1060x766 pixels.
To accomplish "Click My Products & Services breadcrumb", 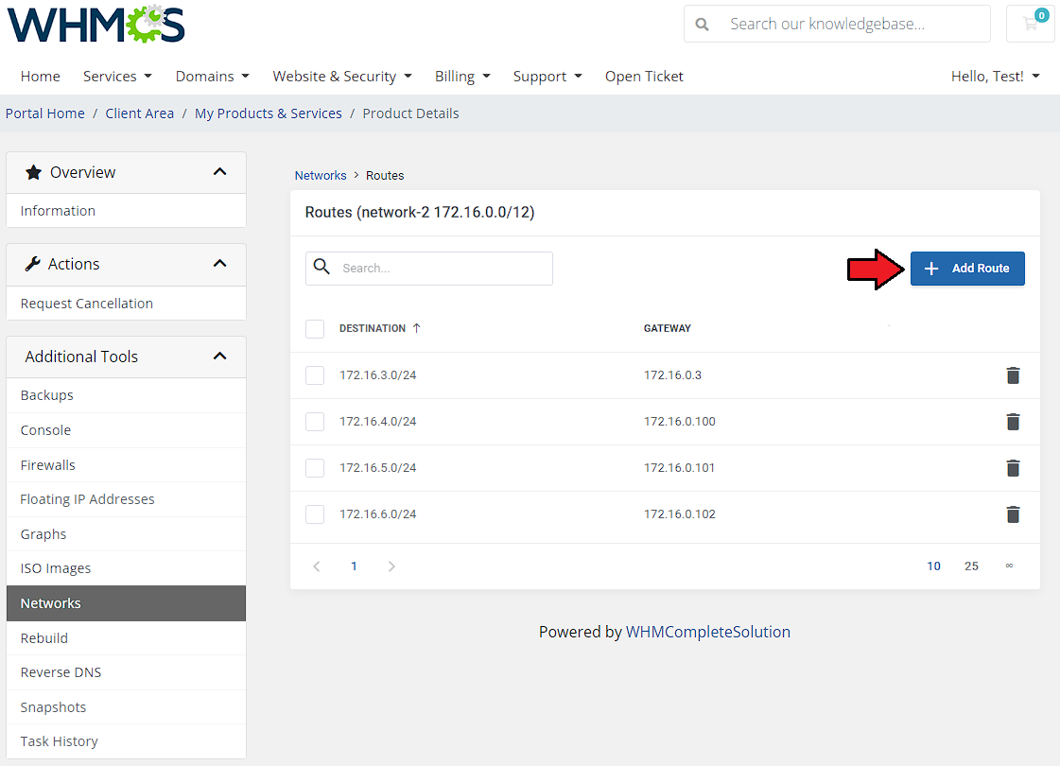I will (269, 113).
